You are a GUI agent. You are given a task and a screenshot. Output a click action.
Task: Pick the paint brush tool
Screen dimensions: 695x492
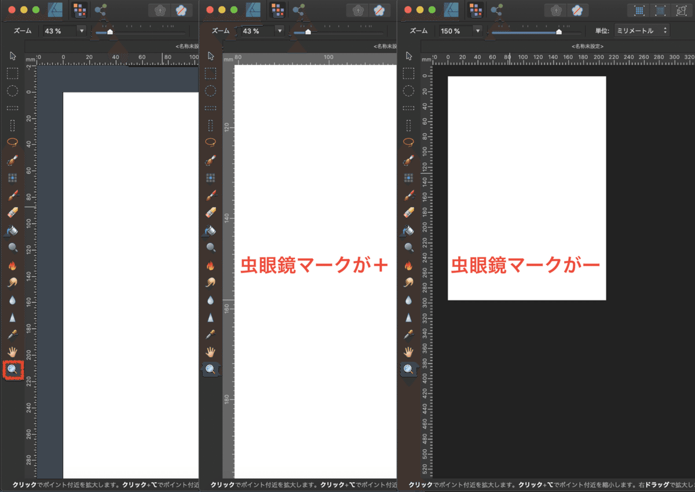tap(13, 194)
